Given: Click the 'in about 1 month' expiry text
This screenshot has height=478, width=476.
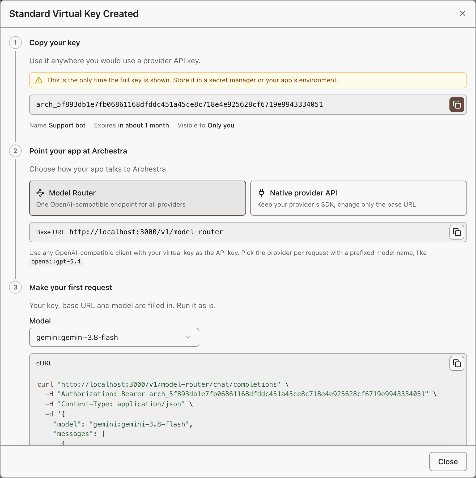Looking at the screenshot, I should point(143,125).
